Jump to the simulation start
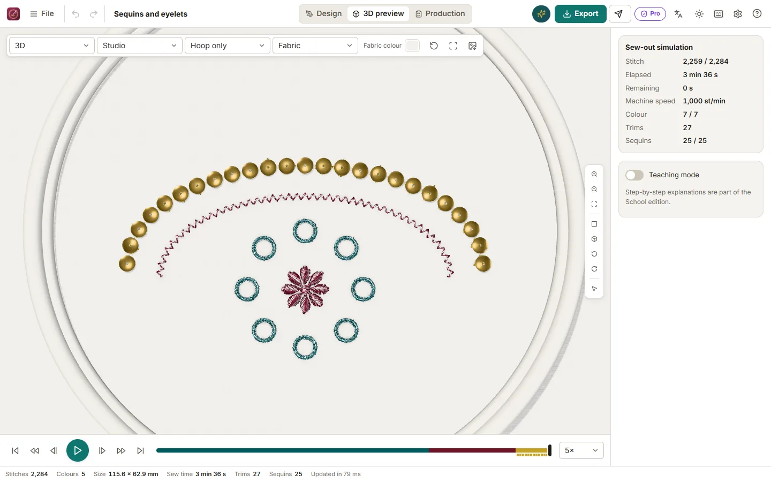This screenshot has width=771, height=482. 16,450
